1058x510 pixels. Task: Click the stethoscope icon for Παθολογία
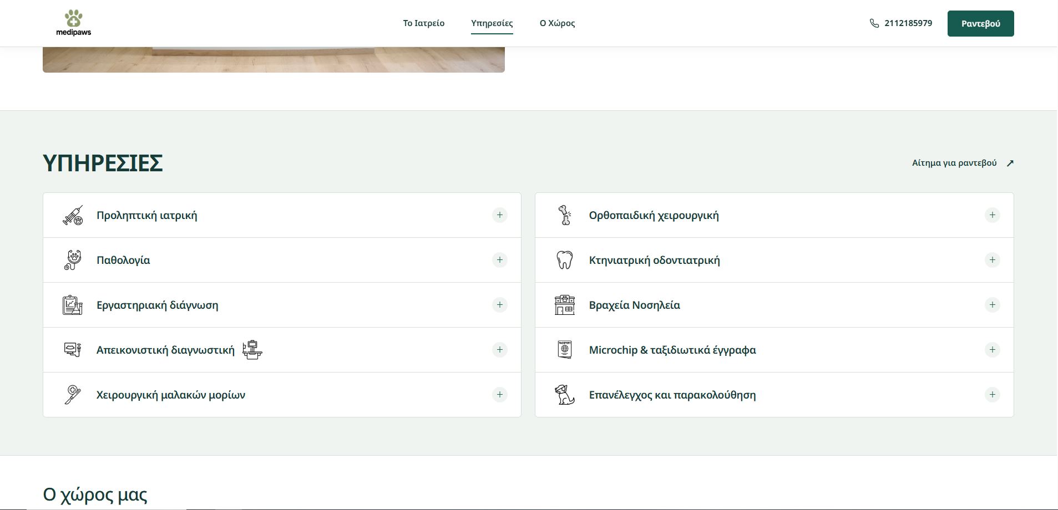coord(73,260)
